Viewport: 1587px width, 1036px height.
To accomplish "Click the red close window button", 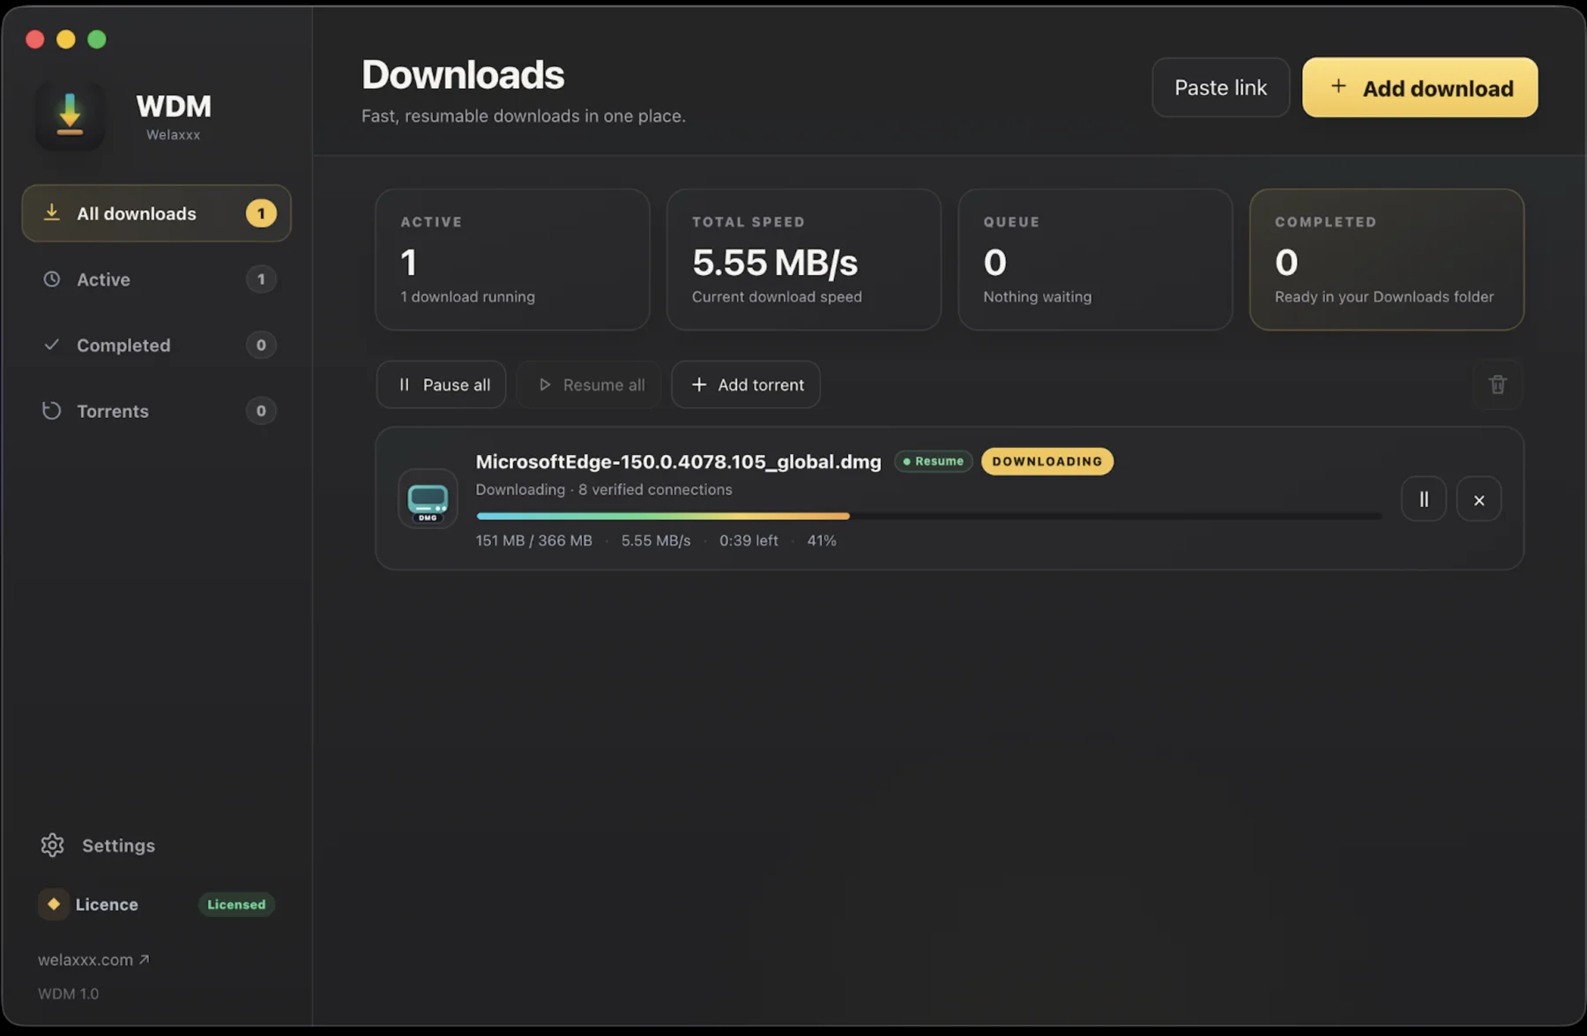I will tap(35, 39).
